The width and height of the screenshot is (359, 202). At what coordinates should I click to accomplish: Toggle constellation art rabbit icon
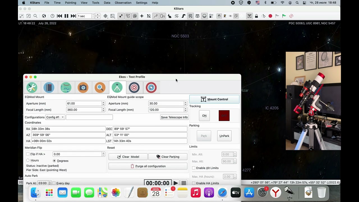(169, 16)
